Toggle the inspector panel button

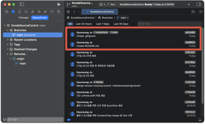coord(199,4)
